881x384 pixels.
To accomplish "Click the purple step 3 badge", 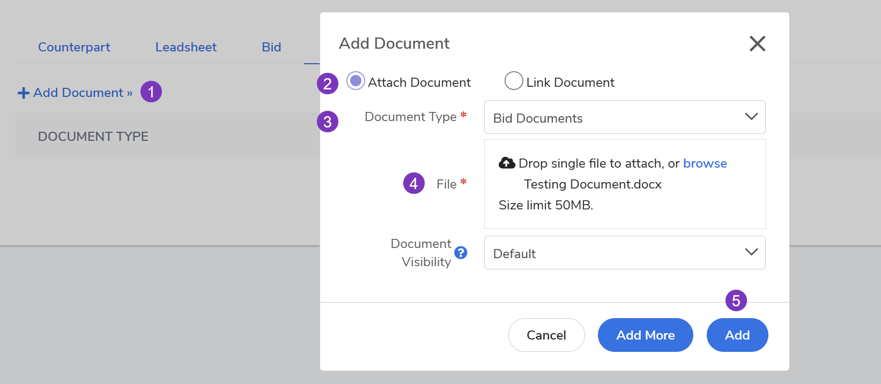I will (328, 122).
